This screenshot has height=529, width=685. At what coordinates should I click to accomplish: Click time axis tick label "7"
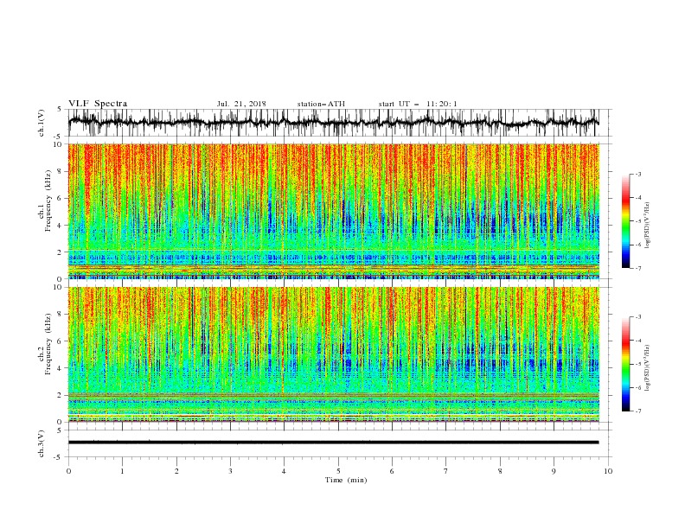(x=446, y=471)
